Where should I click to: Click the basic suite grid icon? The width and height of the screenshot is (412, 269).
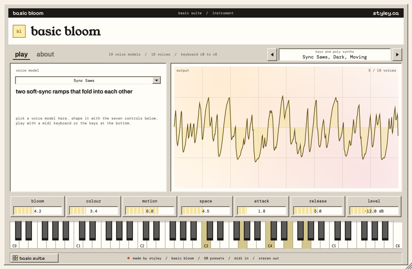pos(15,258)
